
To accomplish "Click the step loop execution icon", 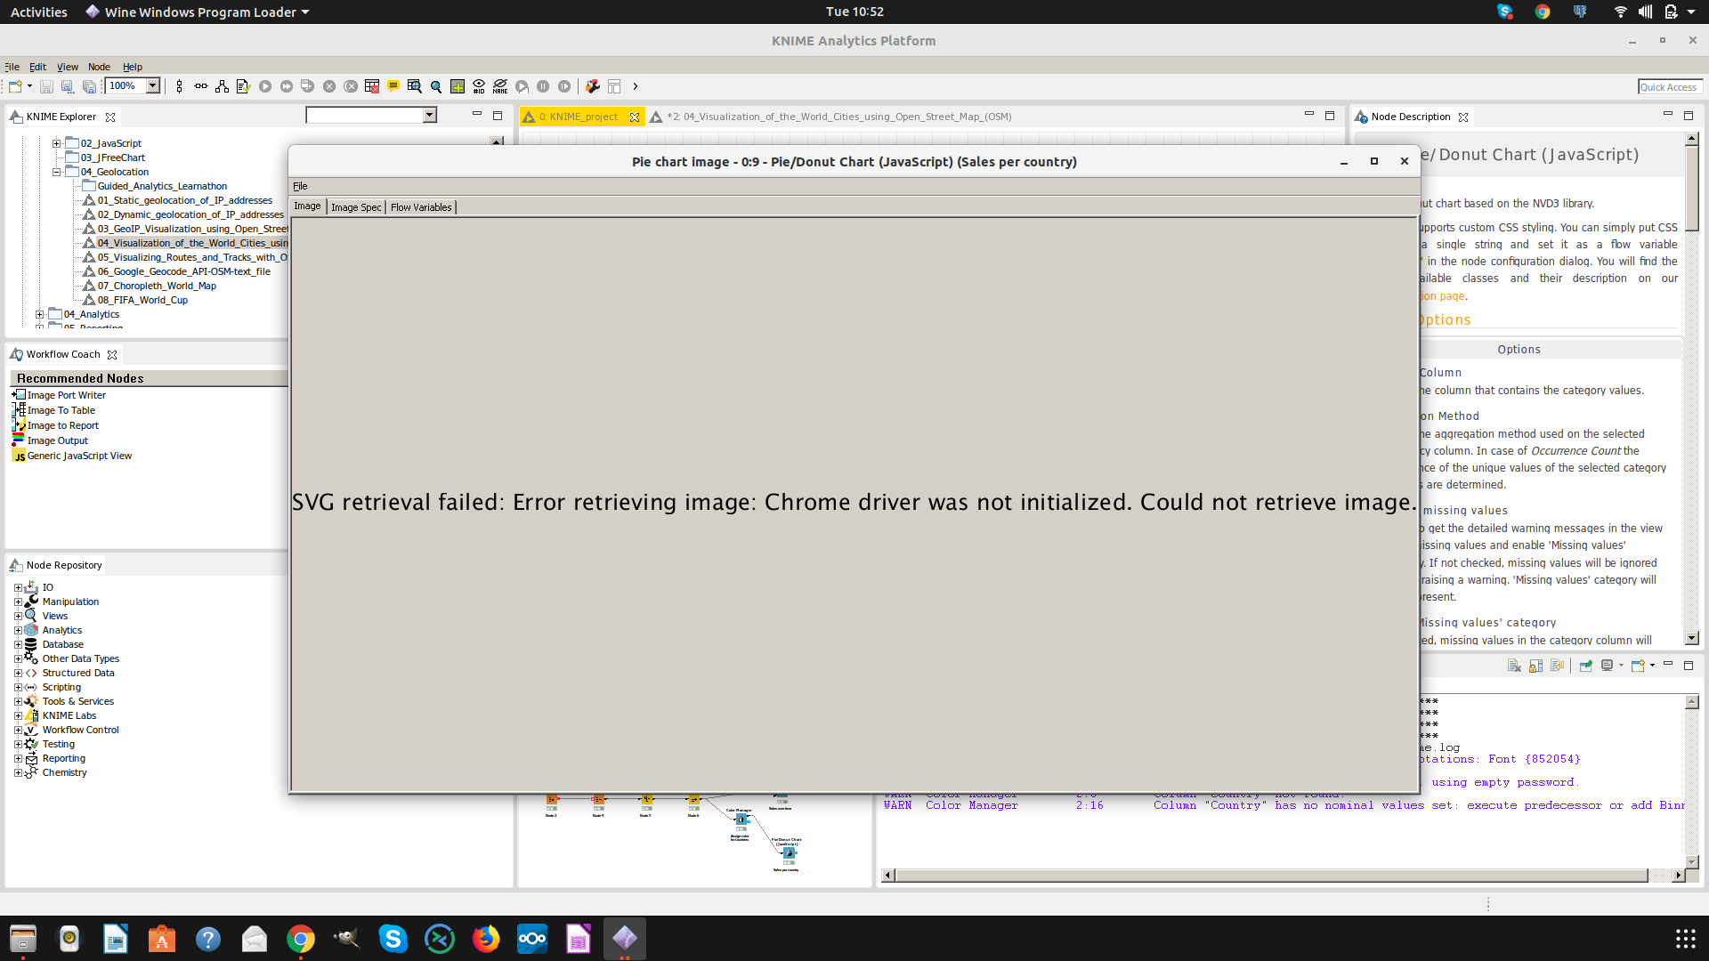I will pos(522,86).
